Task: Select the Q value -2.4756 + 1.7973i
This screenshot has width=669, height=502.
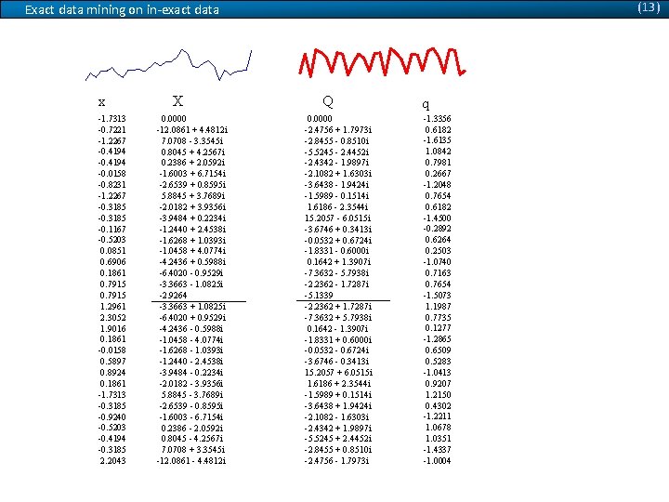Action: tap(338, 130)
